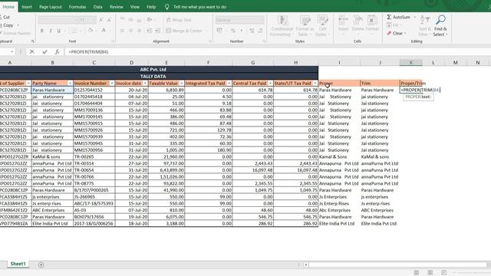Click the Elite India Pvt Ltd party cell
491x276 pixels.
click(52, 223)
